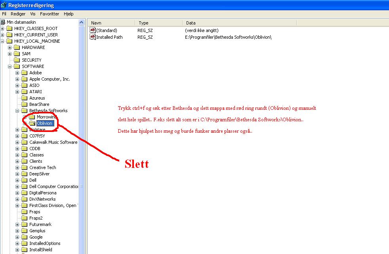Viewport: 389px width, 254px height.
Task: Expand the Dell key
Action: coord(17,180)
